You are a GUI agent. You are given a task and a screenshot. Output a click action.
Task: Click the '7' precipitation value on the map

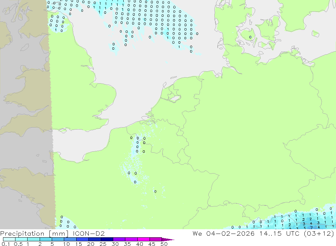point(311,228)
